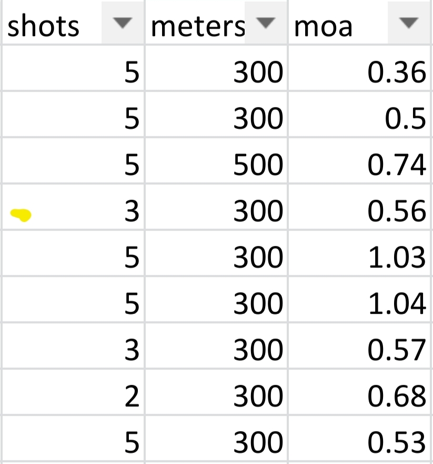This screenshot has height=464, width=433.
Task: Select meters cell in the 0.36 row
Action: [x=216, y=68]
